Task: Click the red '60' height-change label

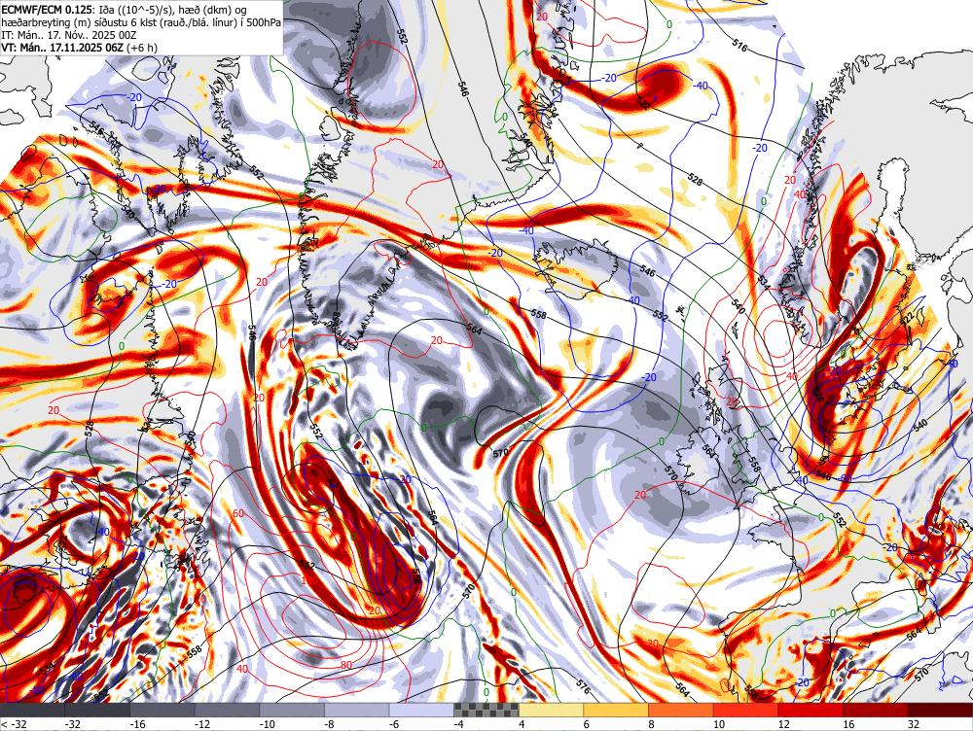Action: tap(238, 512)
